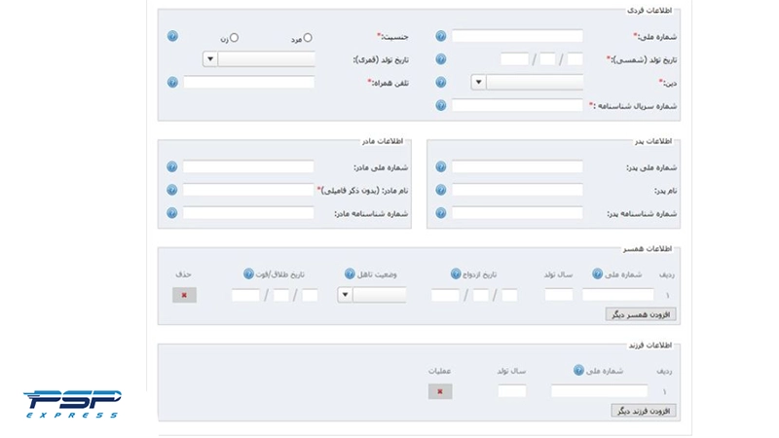Click day box of divorce/death date
This screenshot has height=438, width=779.
[x=310, y=295]
